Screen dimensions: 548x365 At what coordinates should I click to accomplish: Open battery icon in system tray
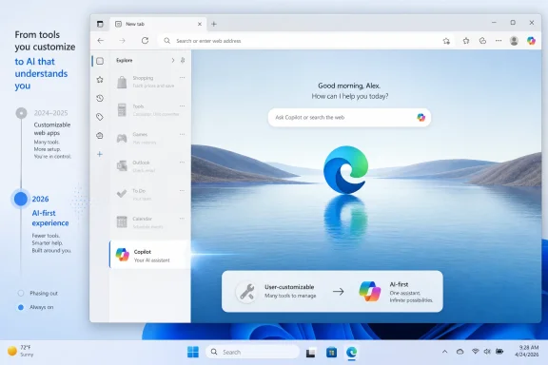point(499,352)
